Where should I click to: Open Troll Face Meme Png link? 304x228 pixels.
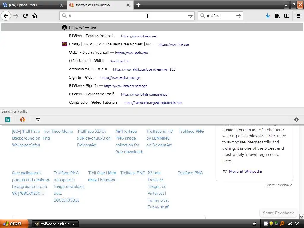pyautogui.click(x=58, y=135)
